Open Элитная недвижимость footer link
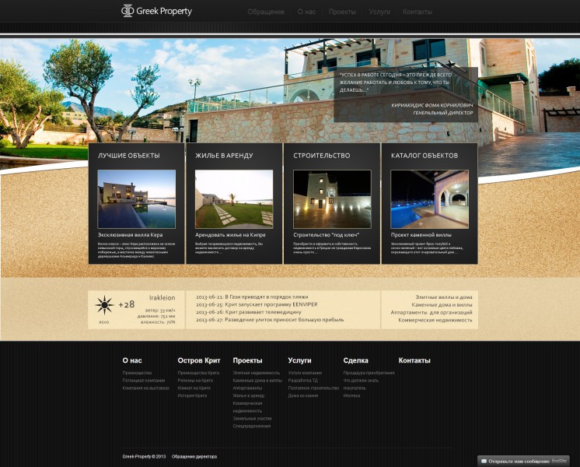 click(x=257, y=373)
